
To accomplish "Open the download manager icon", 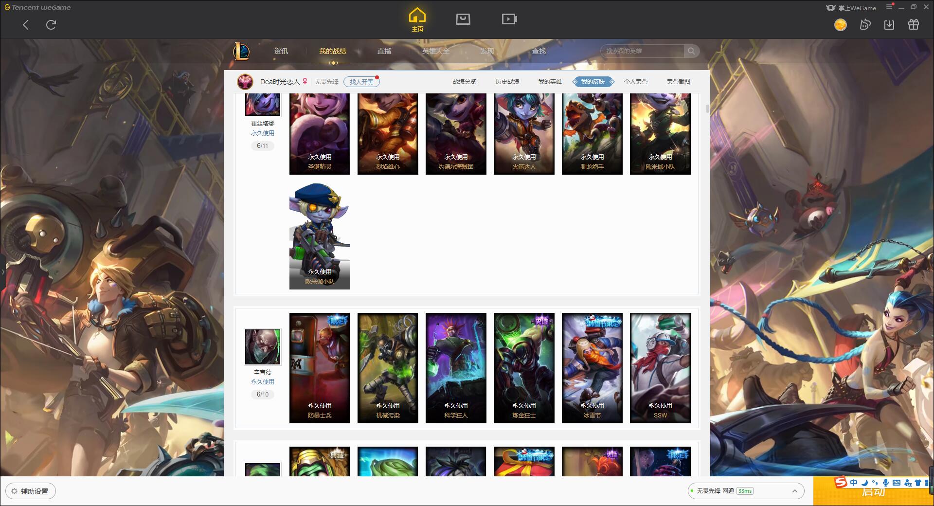I will click(x=889, y=25).
